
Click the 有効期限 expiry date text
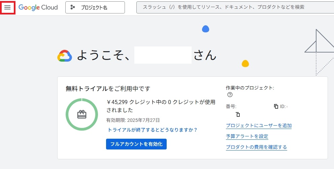[133, 120]
